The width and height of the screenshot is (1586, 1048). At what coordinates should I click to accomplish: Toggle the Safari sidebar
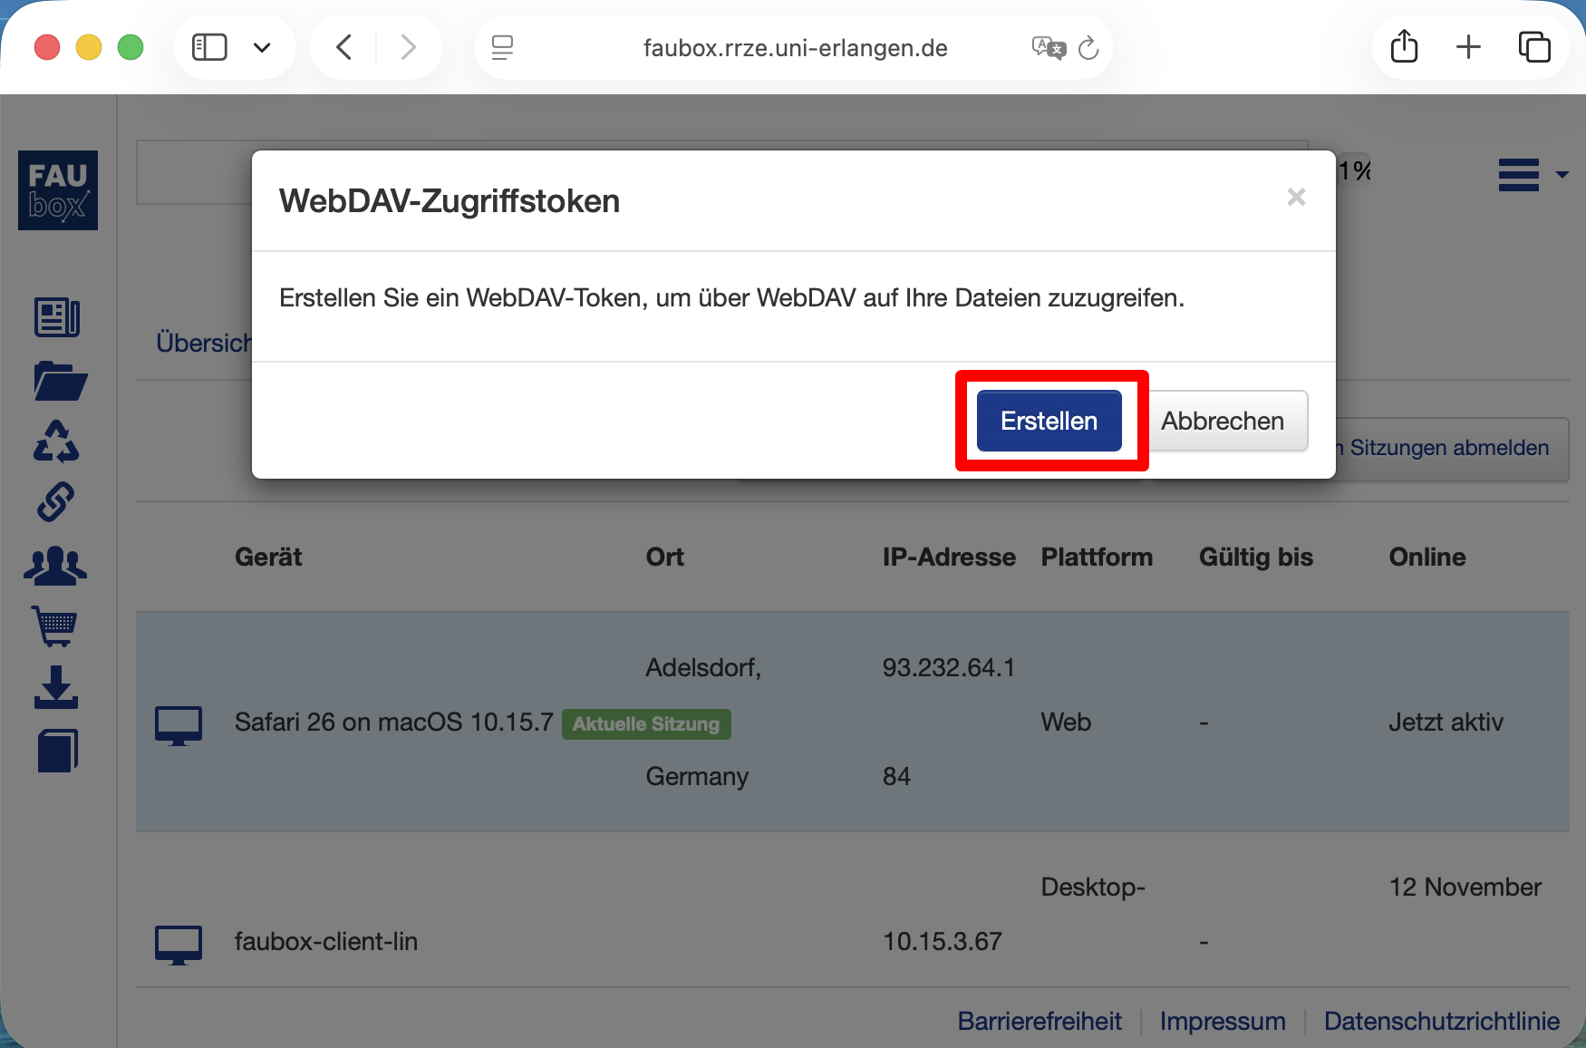pyautogui.click(x=209, y=47)
